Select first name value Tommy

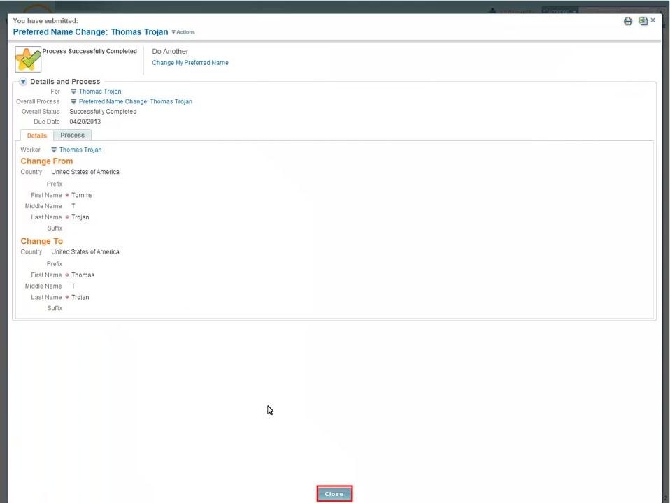pyautogui.click(x=82, y=195)
